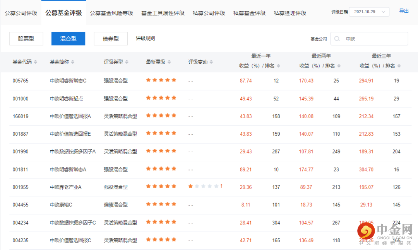Sort by 基金代码 column arrows

coord(36,62)
